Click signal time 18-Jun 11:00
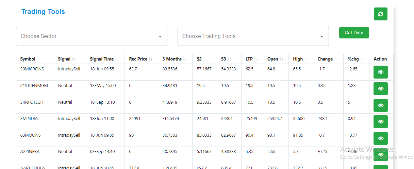This screenshot has height=169, width=414. pyautogui.click(x=102, y=119)
